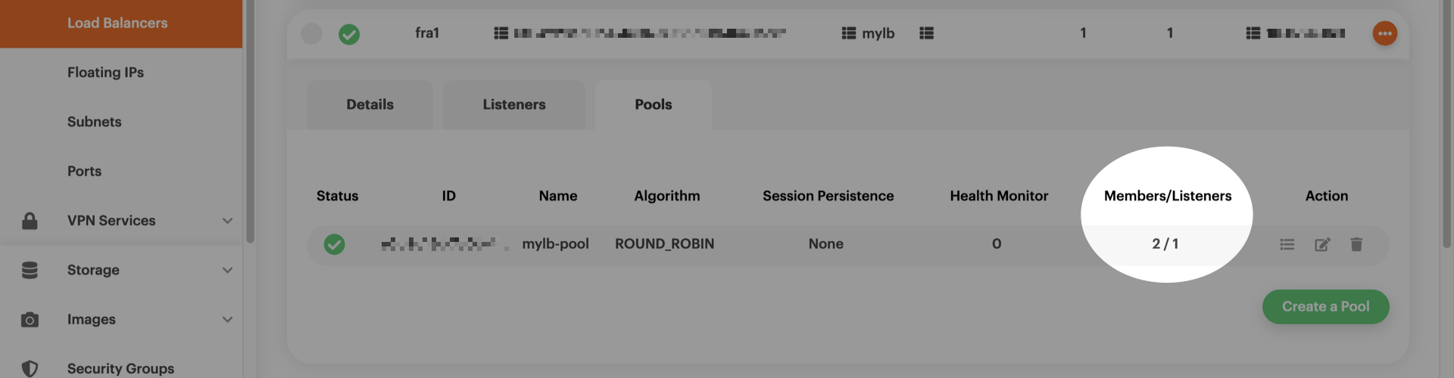Go to Subnets in the sidebar
The height and width of the screenshot is (378, 1454).
pos(94,122)
